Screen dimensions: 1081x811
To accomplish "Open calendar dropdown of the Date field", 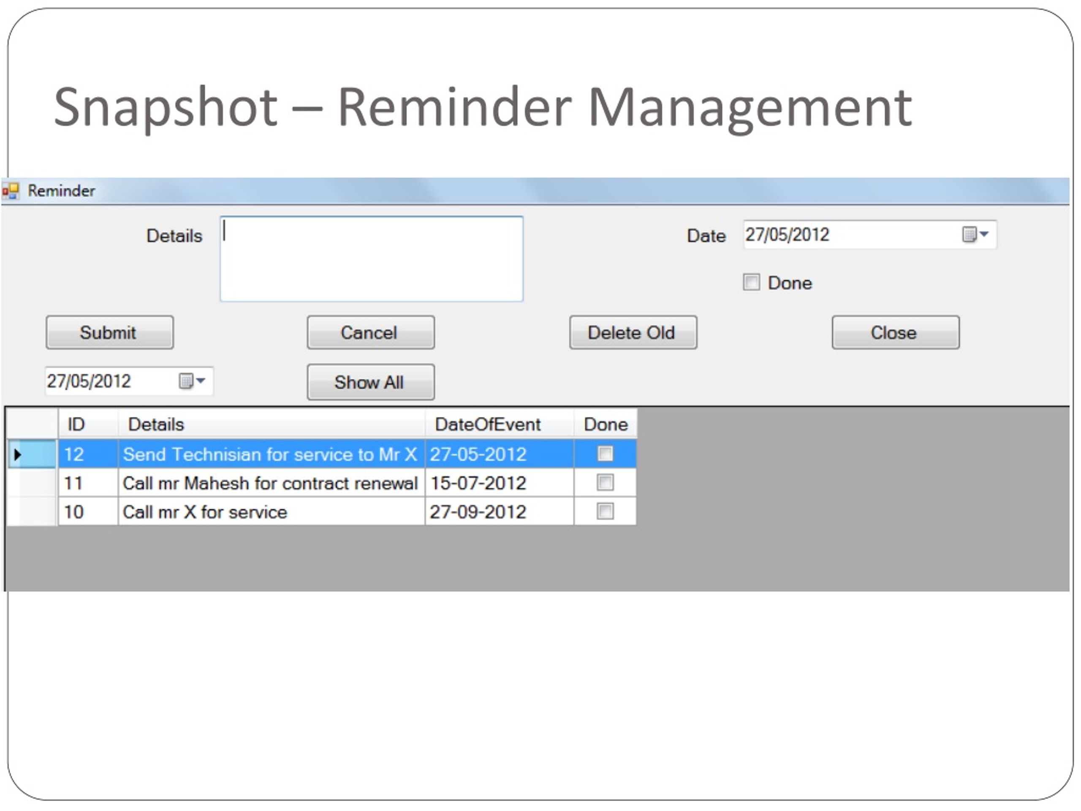I will [975, 235].
